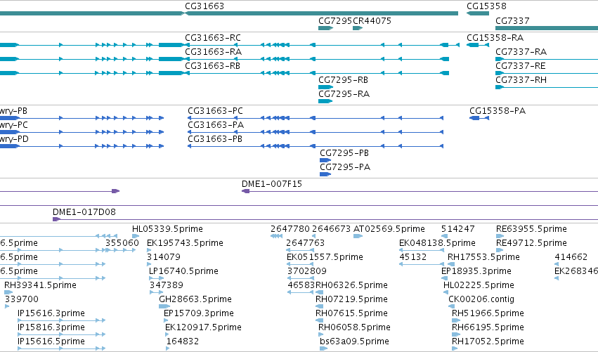The width and height of the screenshot is (598, 352).
Task: Select EST RH06326.5prime
Action: (351, 286)
